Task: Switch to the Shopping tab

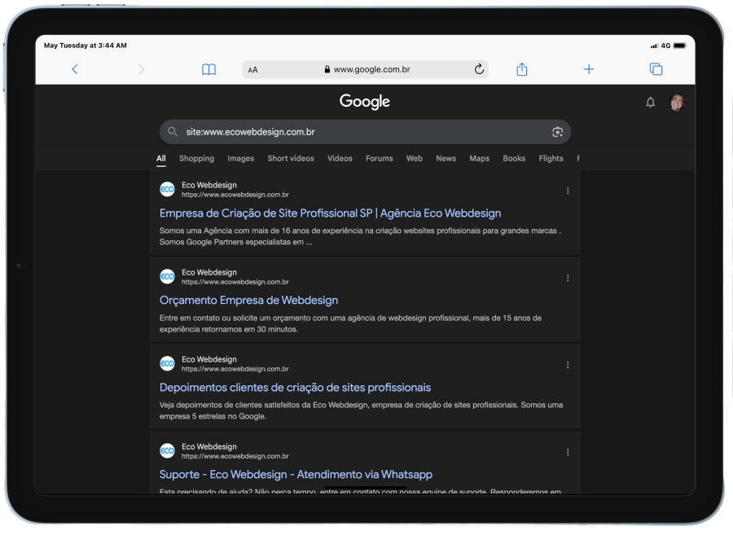Action: click(x=196, y=158)
